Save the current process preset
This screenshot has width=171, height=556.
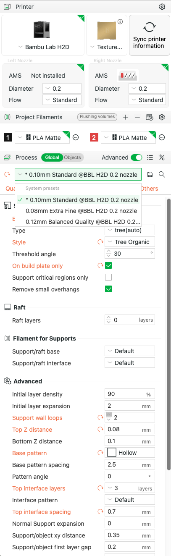coord(150,174)
